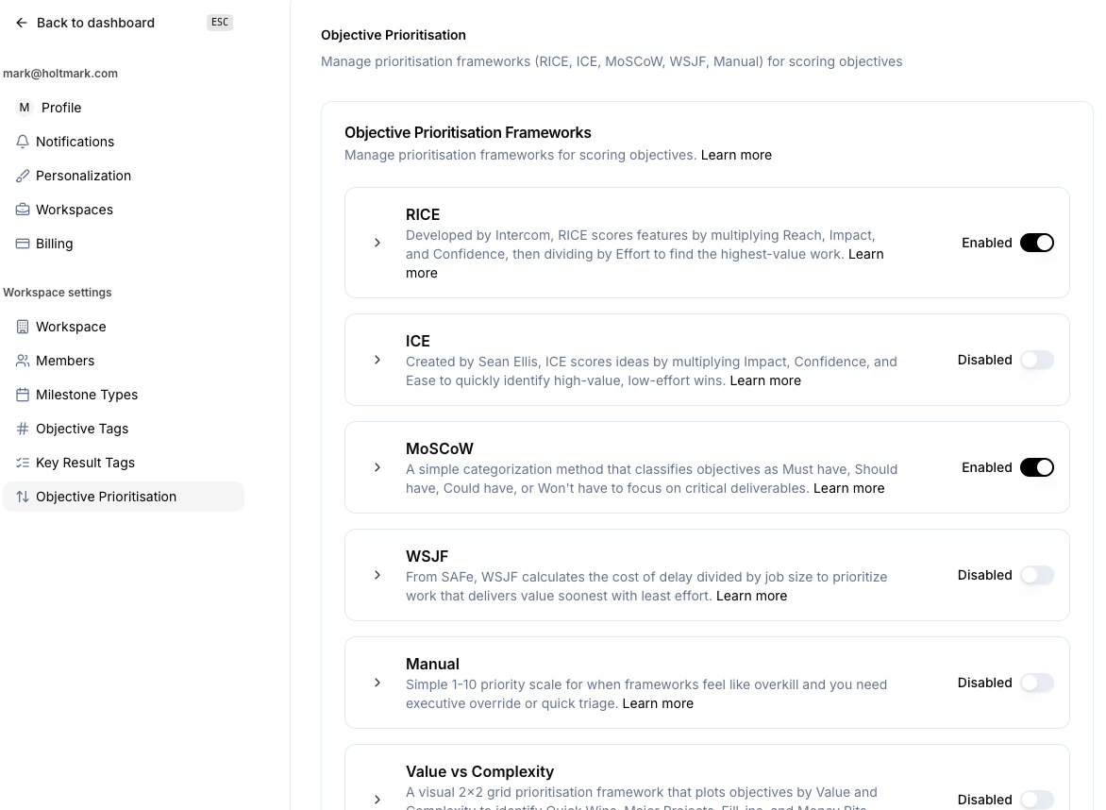The width and height of the screenshot is (1106, 810).
Task: Click the Billing credit card icon
Action: pyautogui.click(x=23, y=244)
